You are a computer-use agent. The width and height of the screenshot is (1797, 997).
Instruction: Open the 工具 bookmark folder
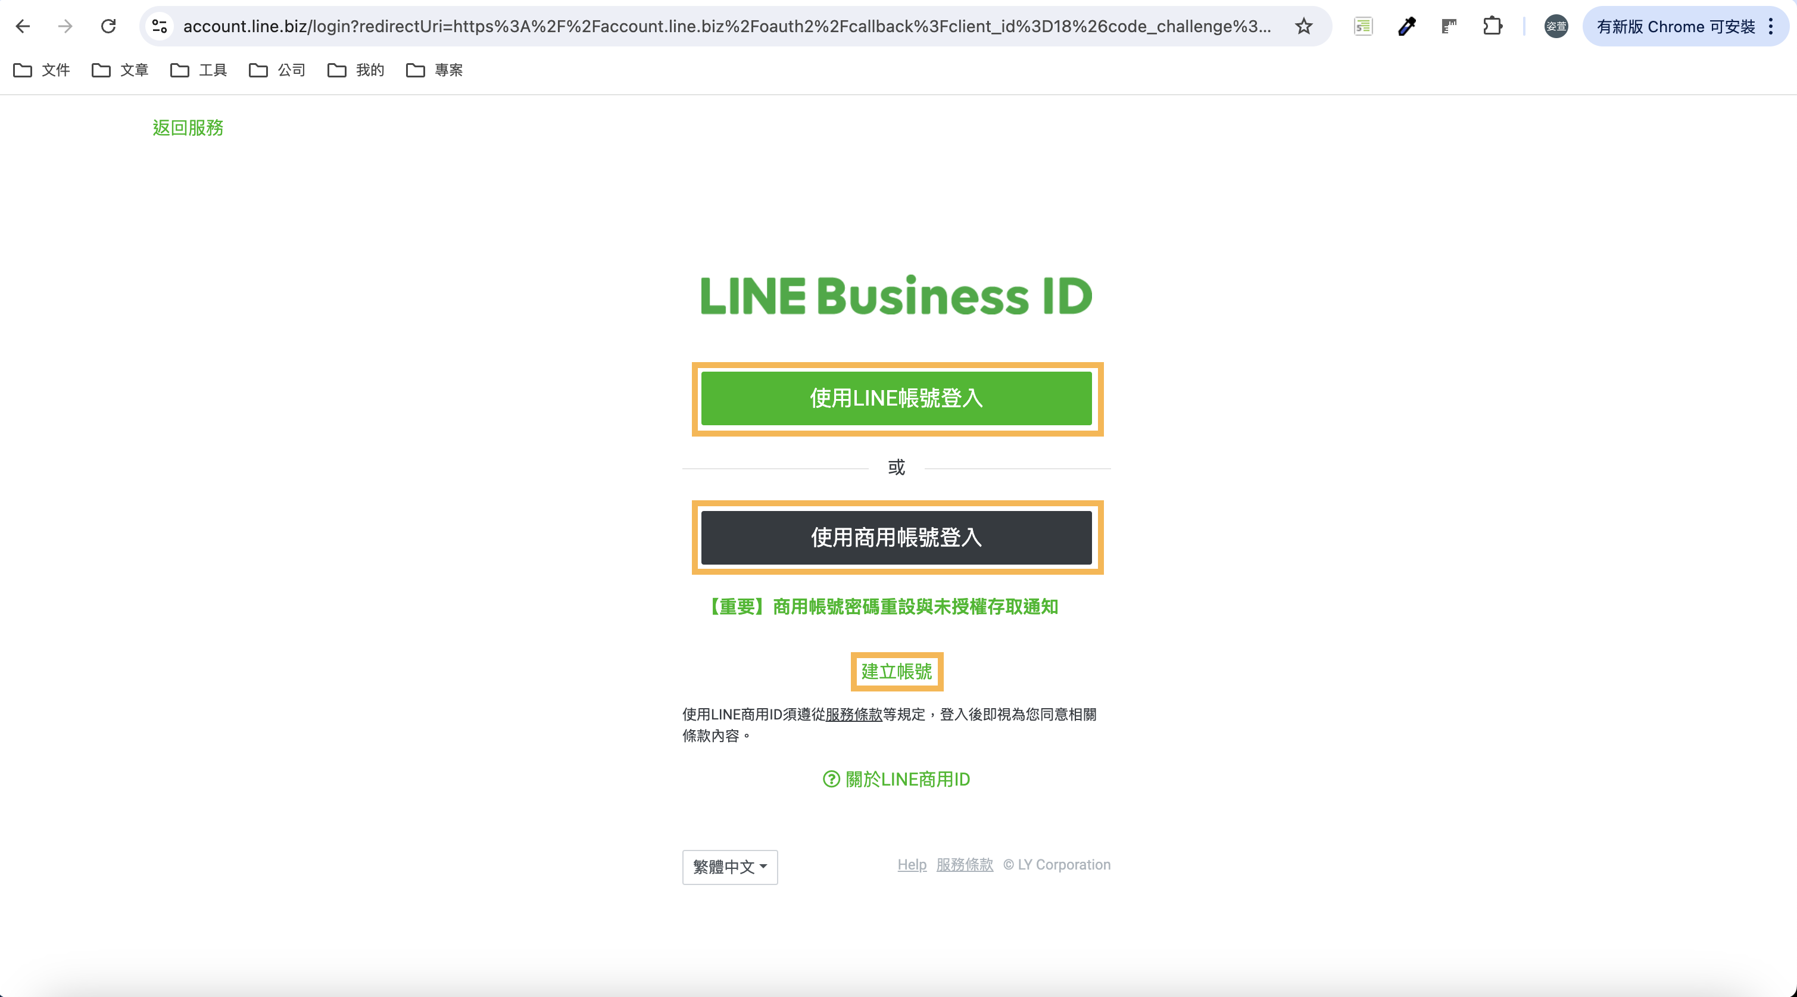pos(199,70)
